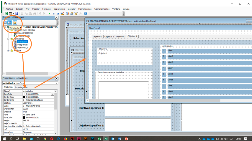Select the Objetivo 1 tab on the form
This screenshot has width=252, height=141.
tap(98, 37)
